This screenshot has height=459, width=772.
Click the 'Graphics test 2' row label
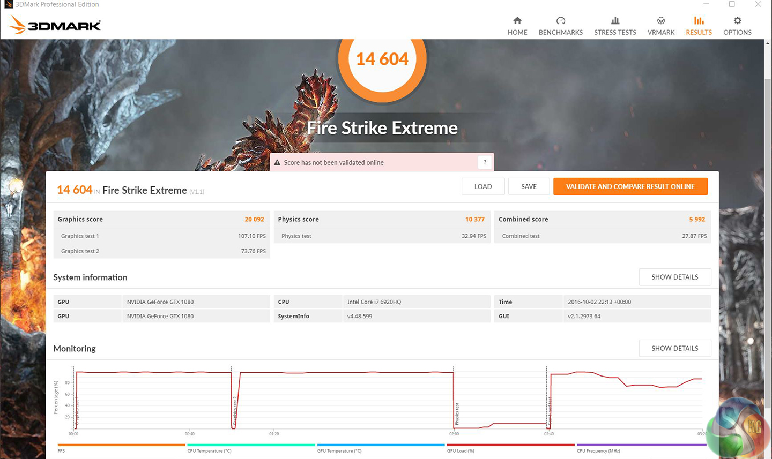click(x=80, y=251)
